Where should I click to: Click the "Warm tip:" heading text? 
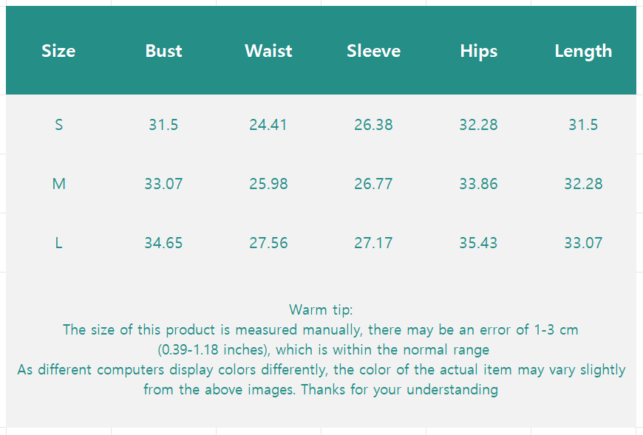321,309
